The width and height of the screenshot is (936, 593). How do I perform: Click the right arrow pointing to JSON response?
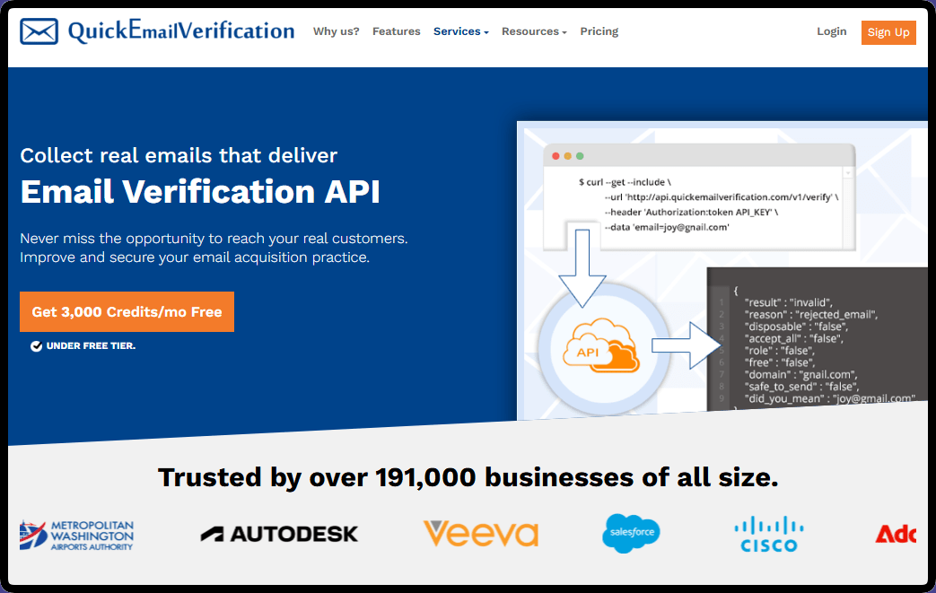click(x=687, y=345)
